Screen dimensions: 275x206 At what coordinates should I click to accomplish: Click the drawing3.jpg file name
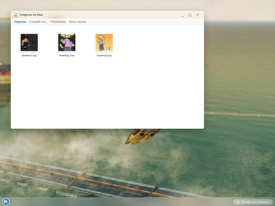click(x=104, y=55)
